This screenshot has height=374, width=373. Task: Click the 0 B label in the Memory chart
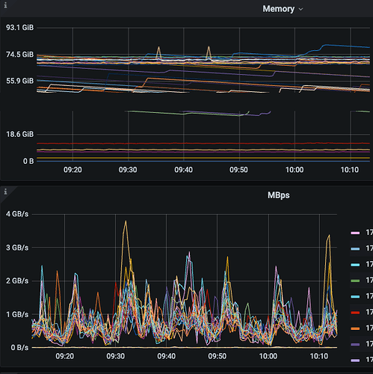pos(28,162)
